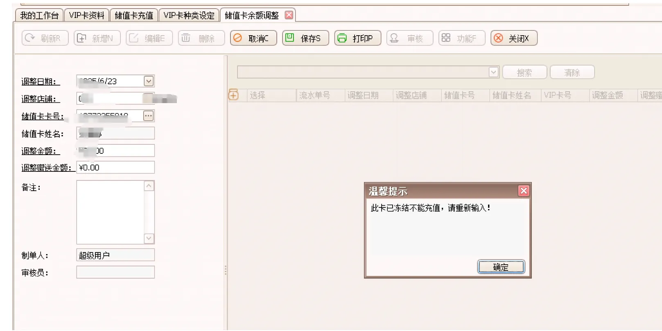
Task: Open the 调整店铺 store dropdown
Action: 149,99
